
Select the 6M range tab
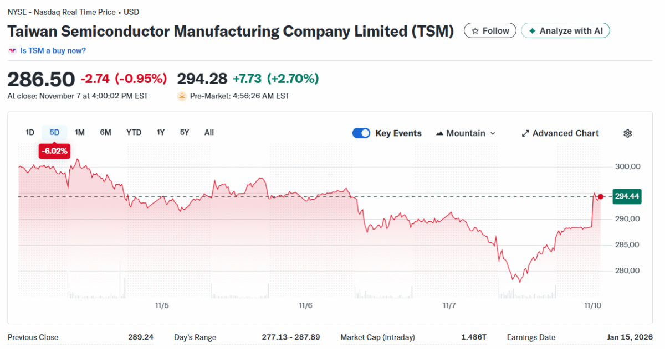[105, 132]
